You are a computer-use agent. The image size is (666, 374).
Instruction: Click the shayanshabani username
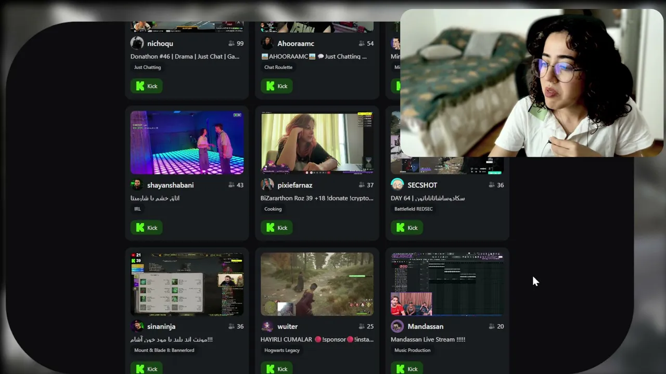click(170, 185)
